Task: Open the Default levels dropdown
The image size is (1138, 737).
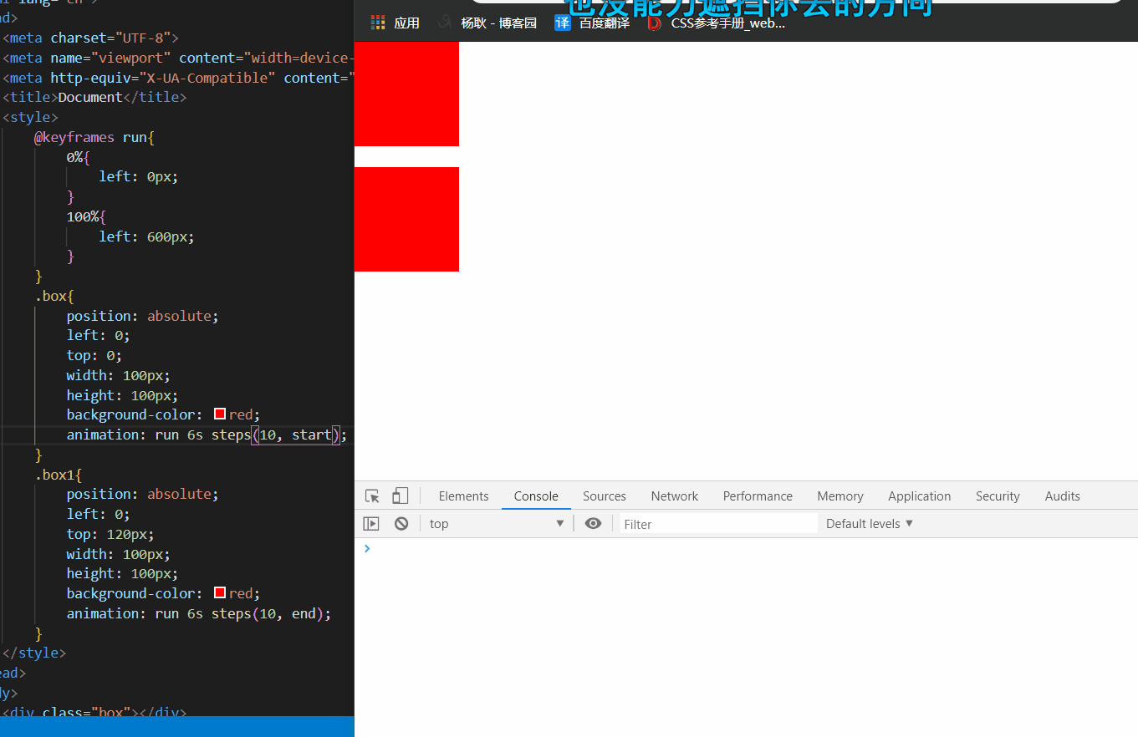Action: (870, 524)
